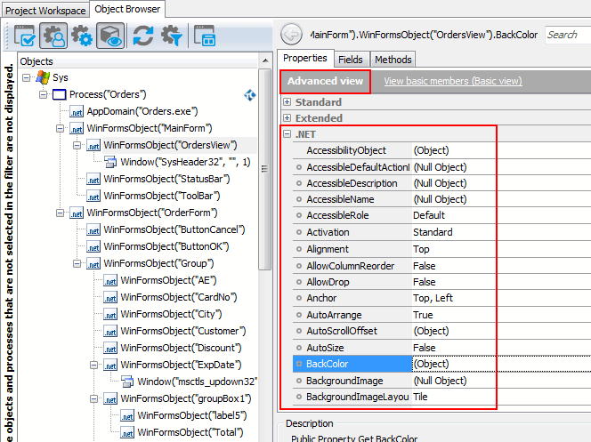Expand the Extended properties group

(x=287, y=118)
